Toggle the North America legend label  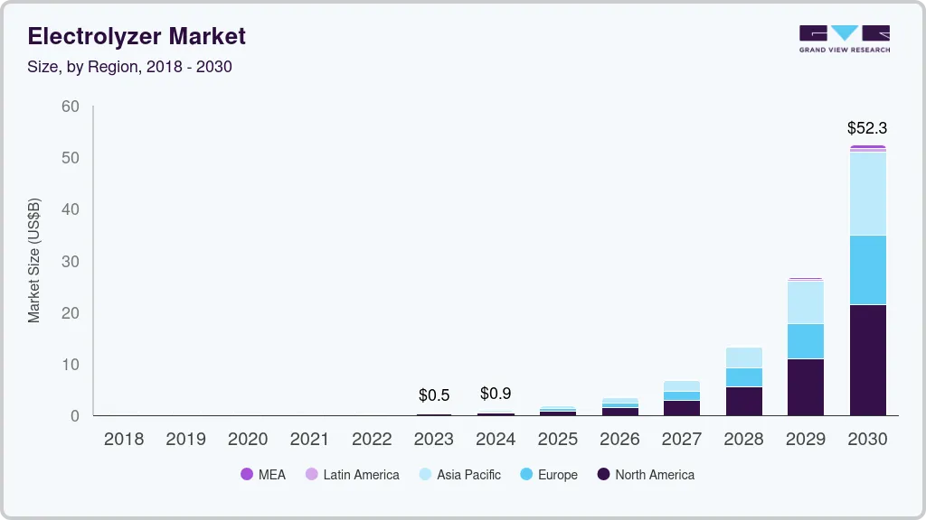pyautogui.click(x=655, y=475)
